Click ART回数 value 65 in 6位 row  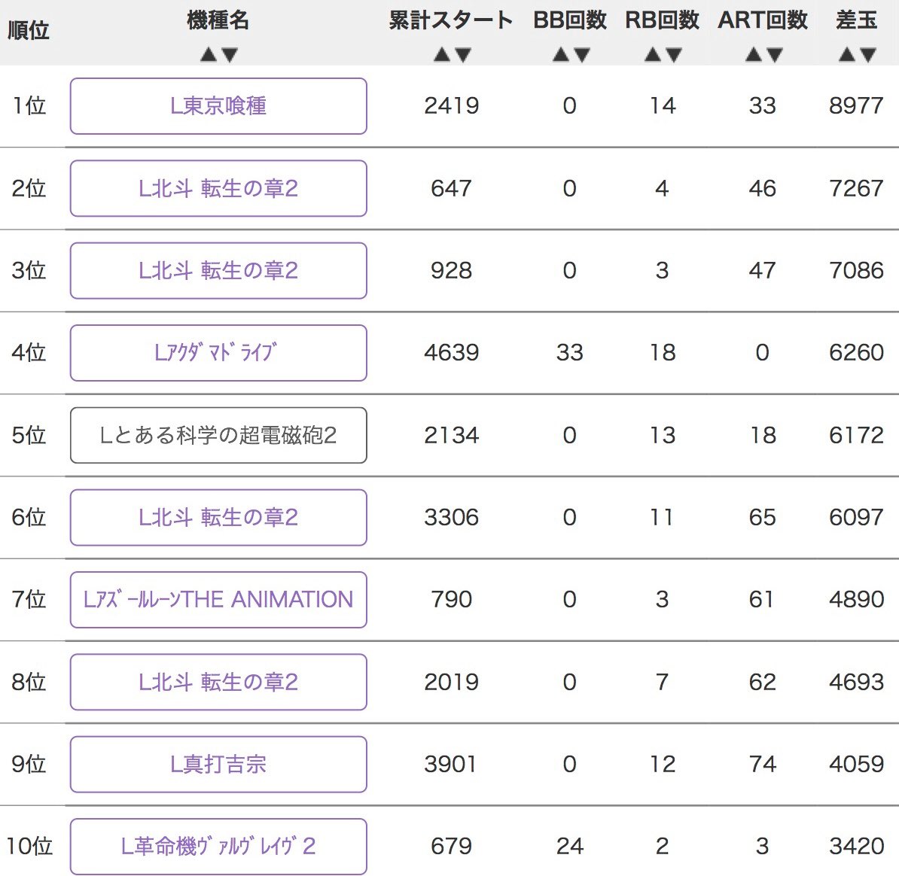coord(763,517)
